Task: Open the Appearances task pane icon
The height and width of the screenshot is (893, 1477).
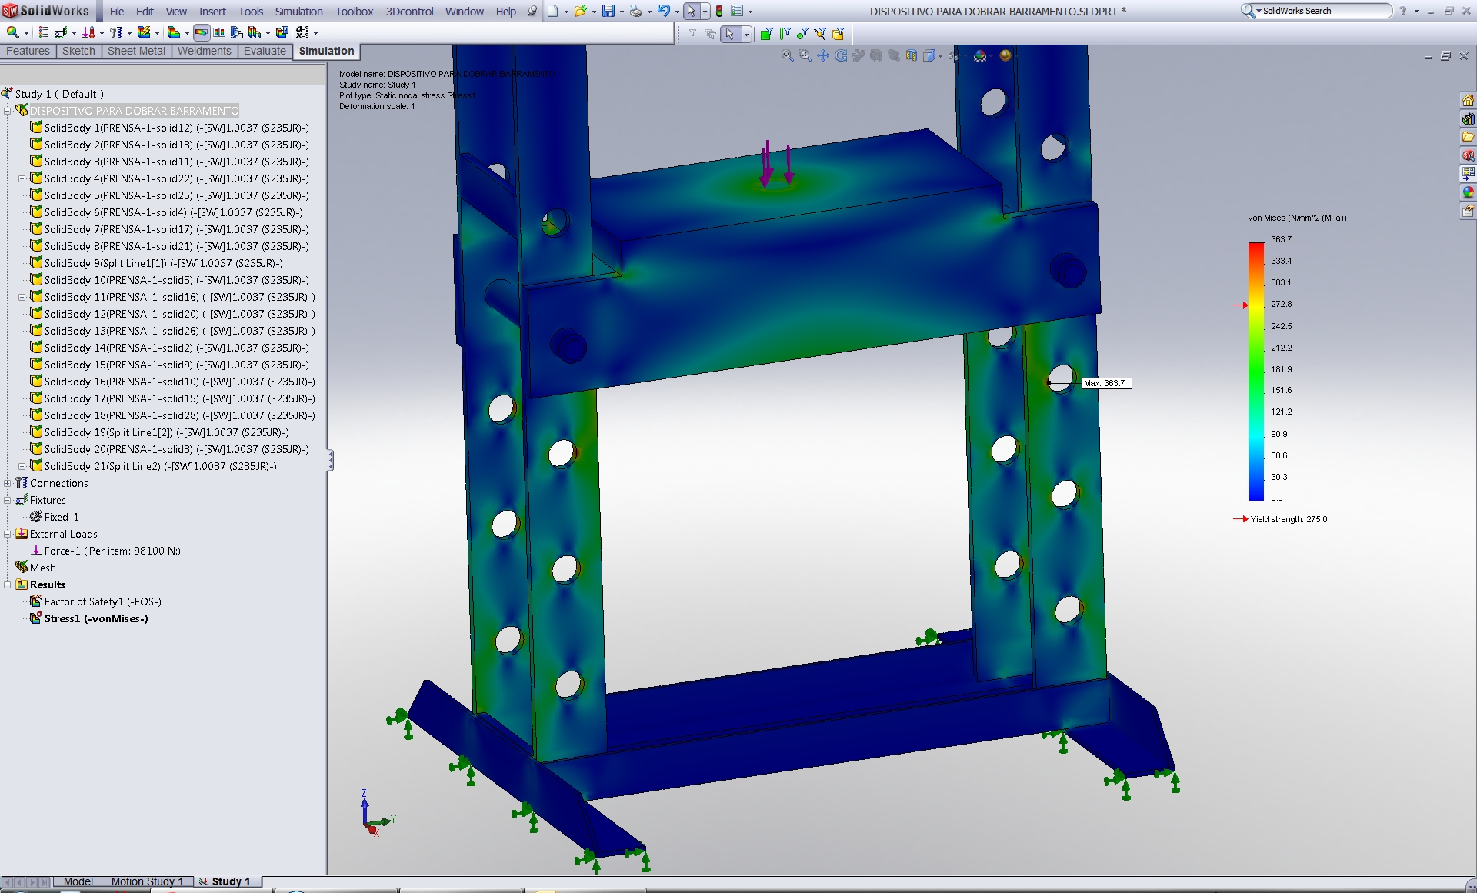Action: click(x=1468, y=192)
